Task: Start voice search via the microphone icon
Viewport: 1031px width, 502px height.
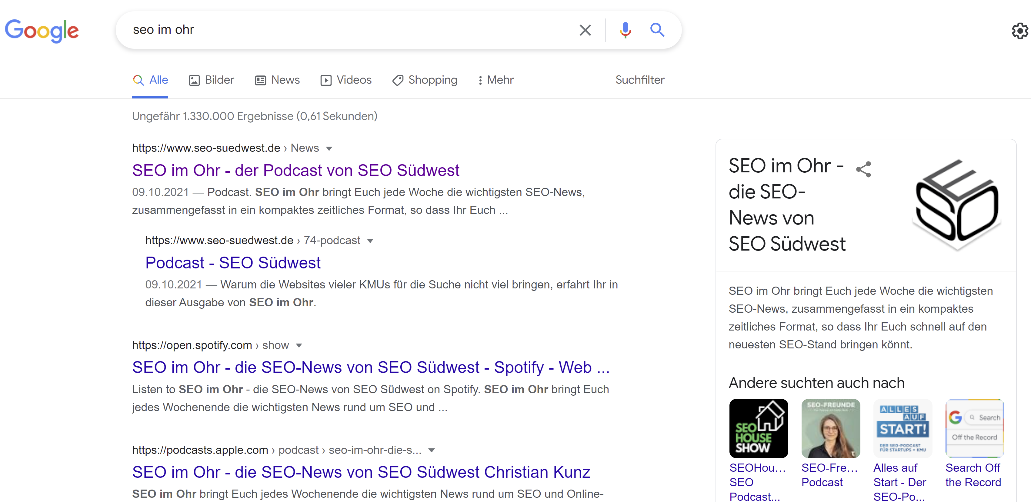Action: 625,30
